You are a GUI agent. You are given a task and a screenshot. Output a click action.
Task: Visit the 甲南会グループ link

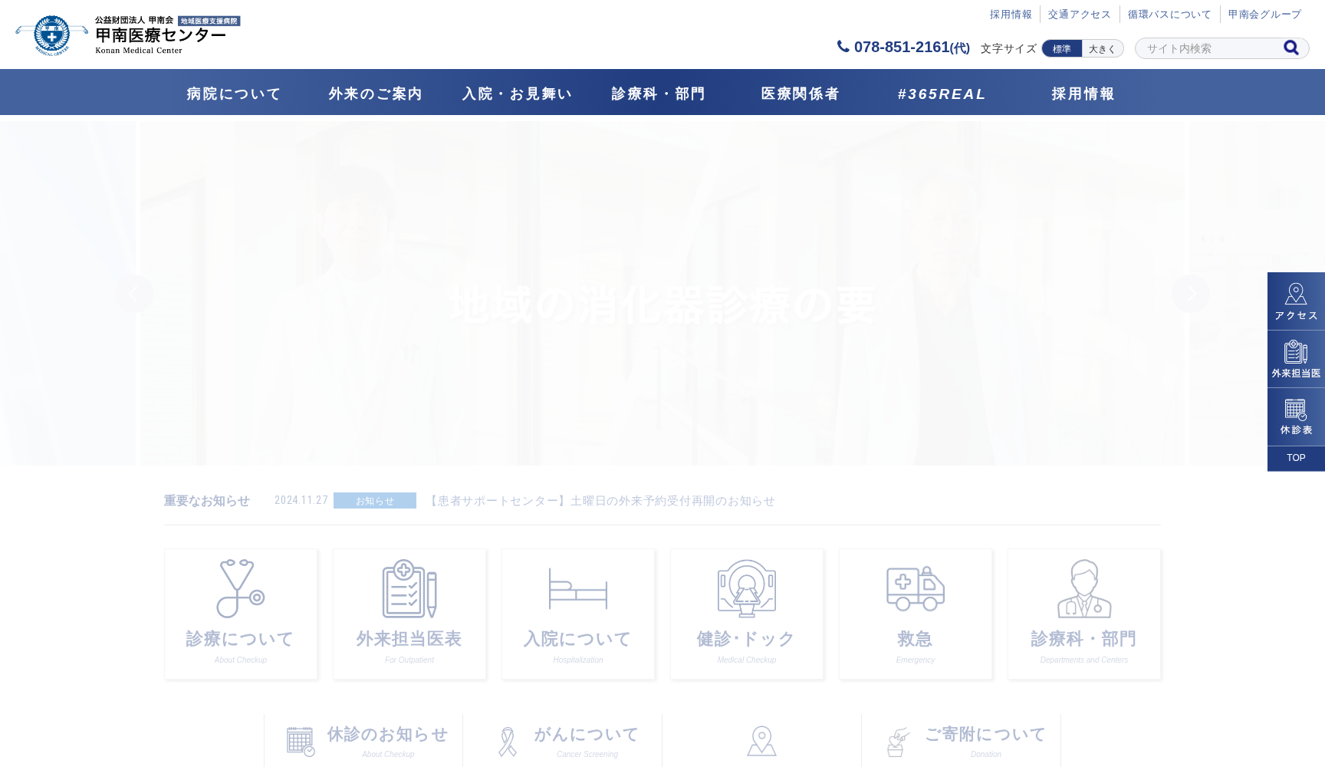point(1264,13)
